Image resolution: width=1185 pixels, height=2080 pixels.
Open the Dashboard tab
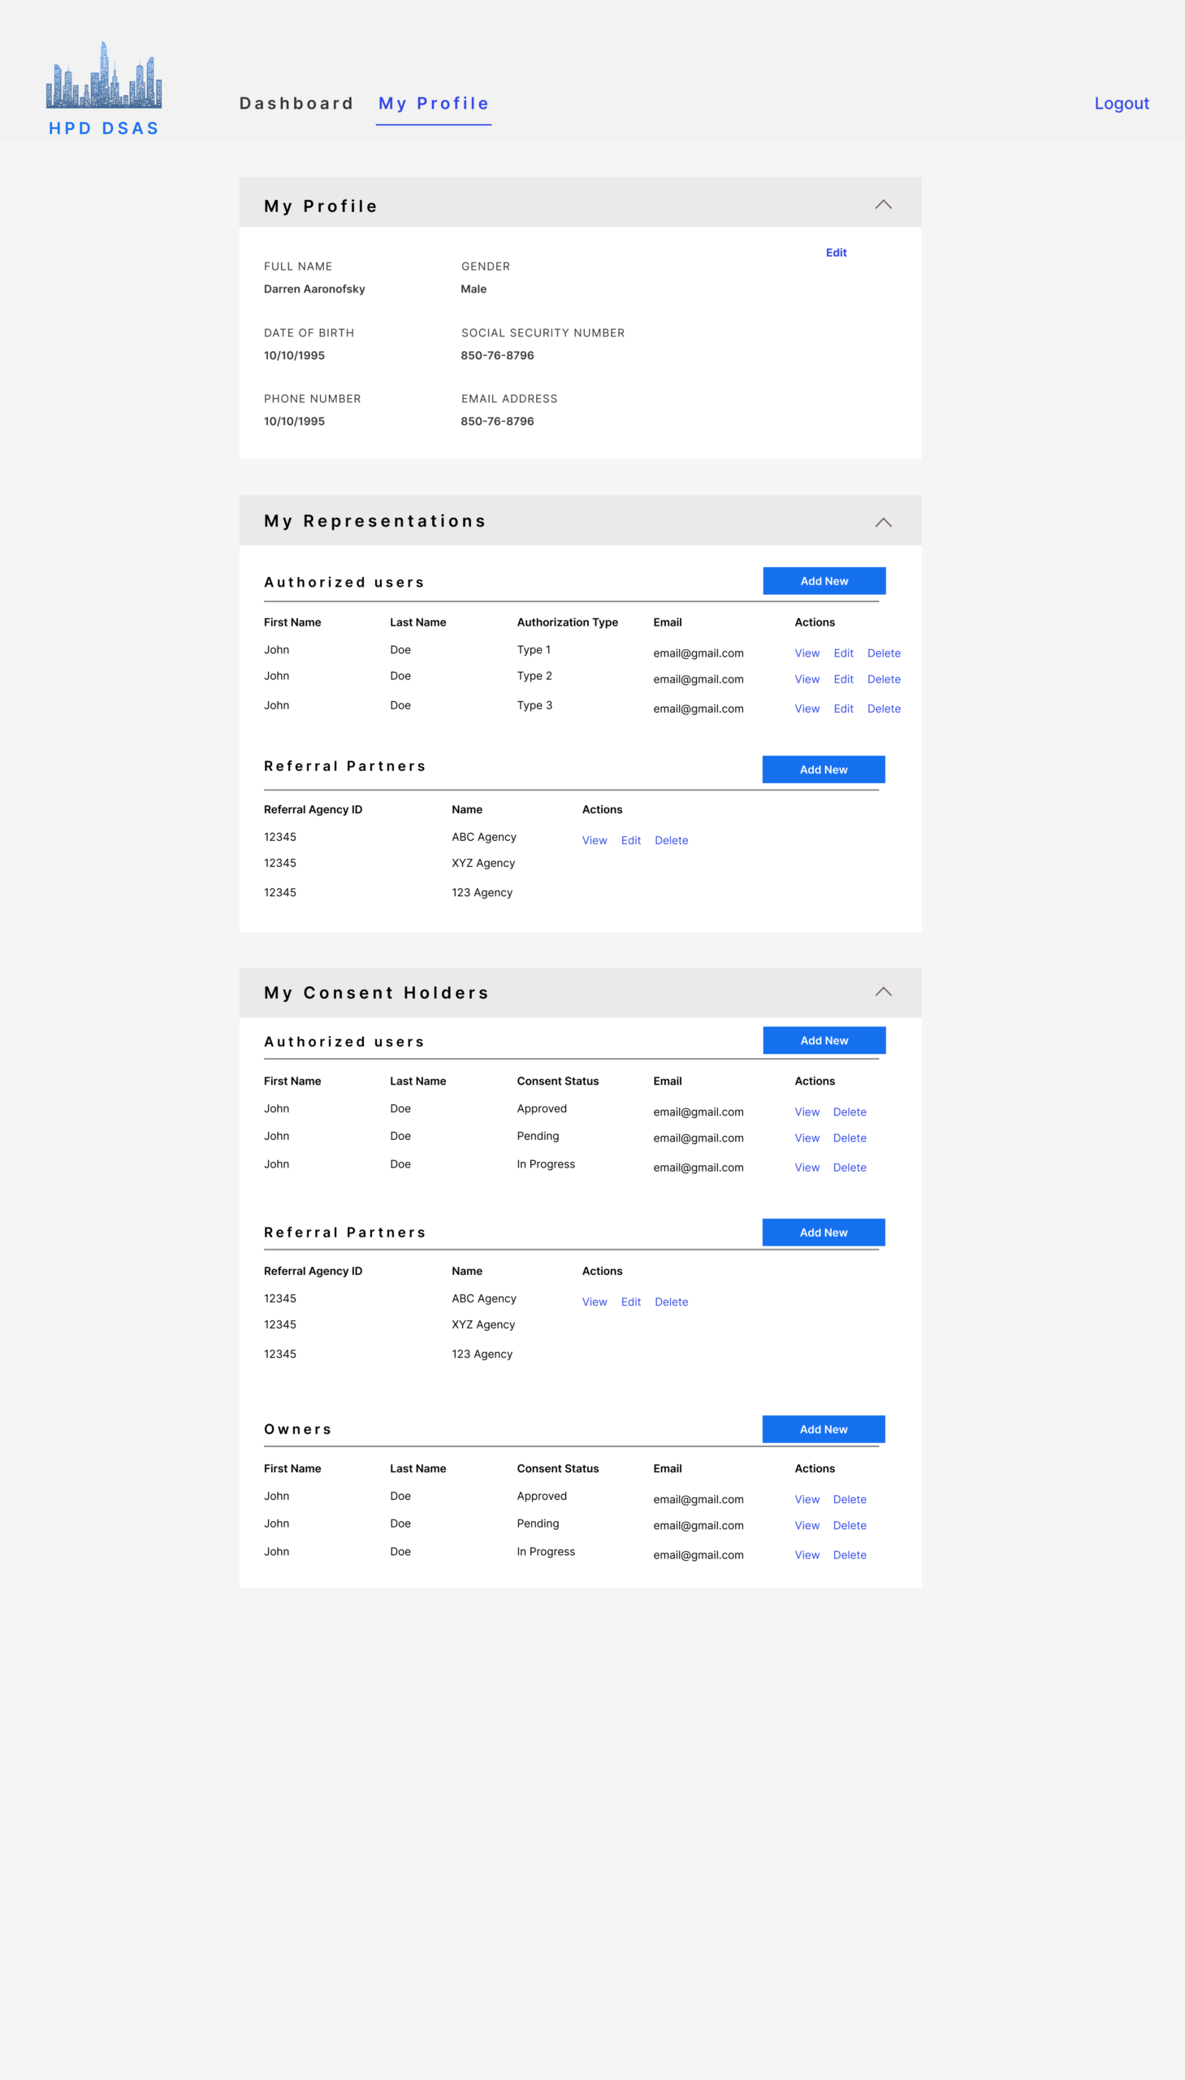pyautogui.click(x=296, y=103)
